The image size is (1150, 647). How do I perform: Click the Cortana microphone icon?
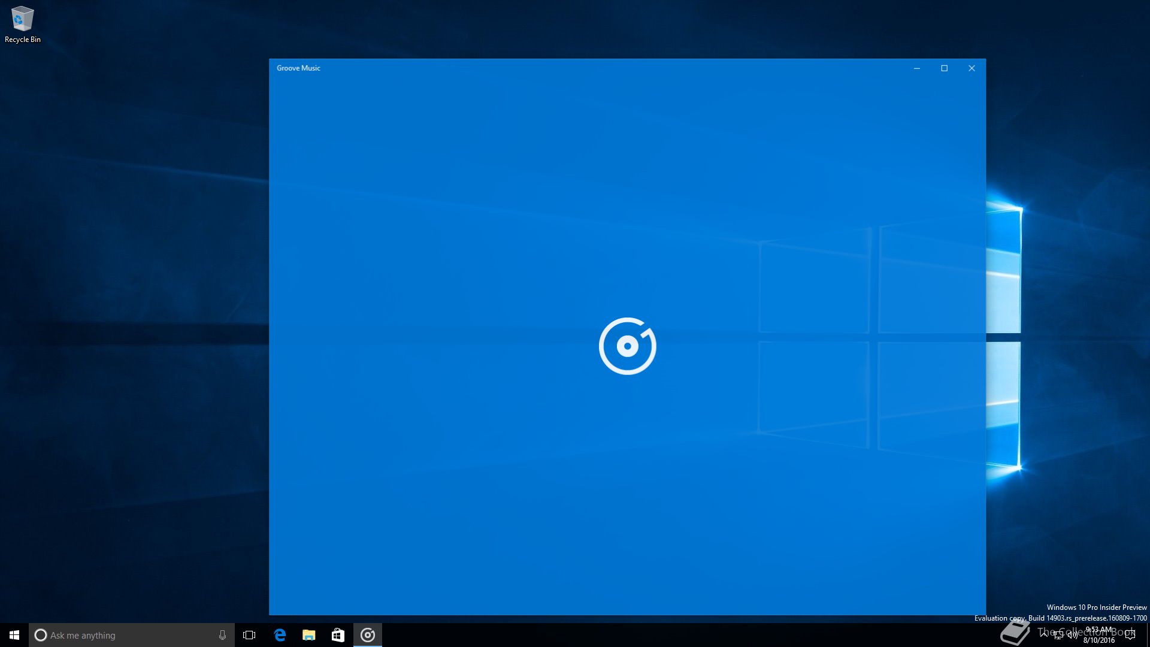click(x=222, y=635)
